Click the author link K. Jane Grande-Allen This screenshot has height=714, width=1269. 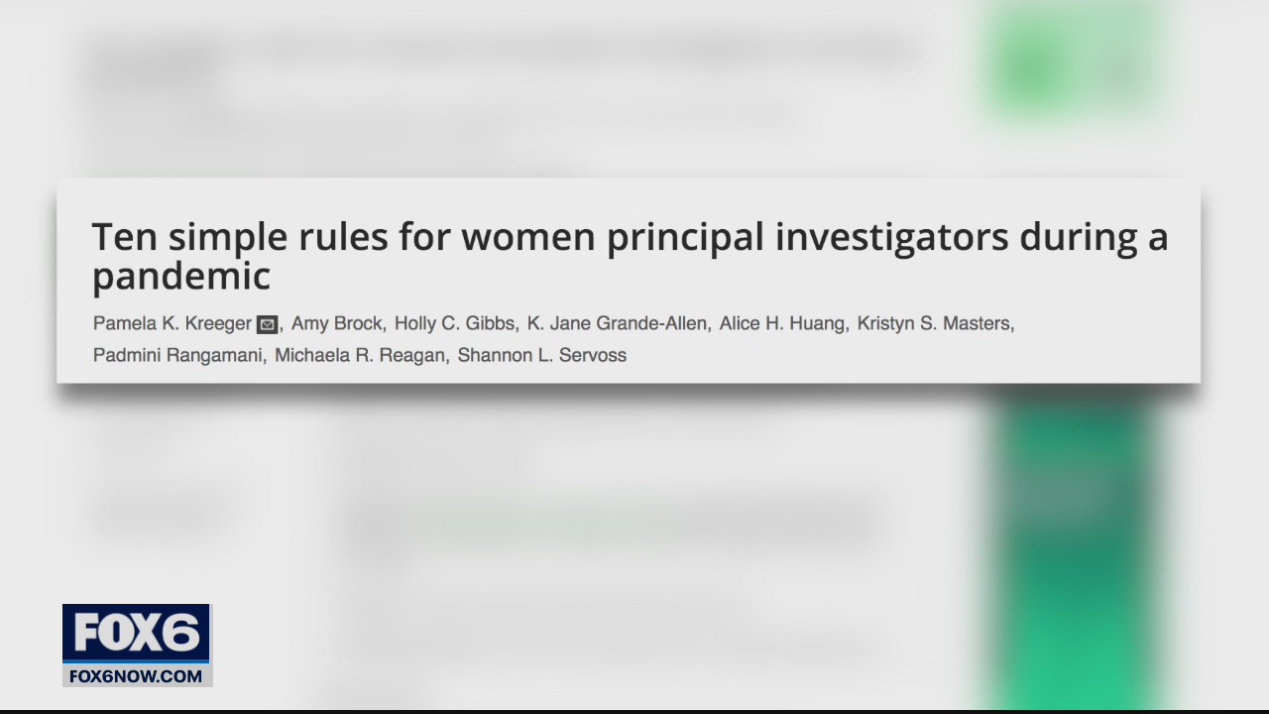[x=620, y=323]
